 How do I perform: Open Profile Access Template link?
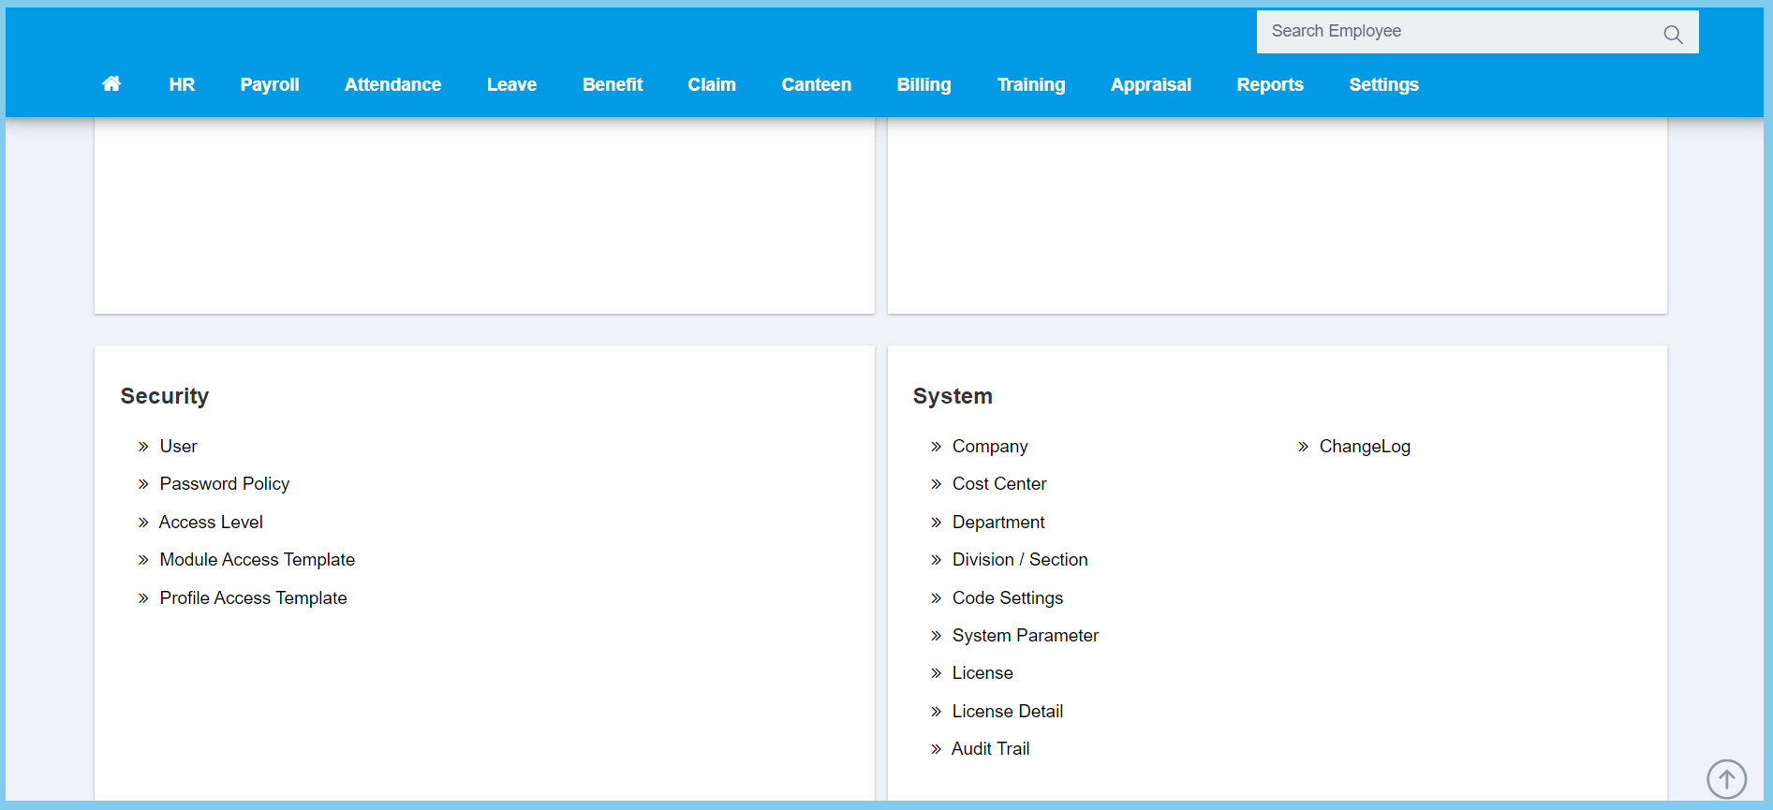click(x=253, y=598)
